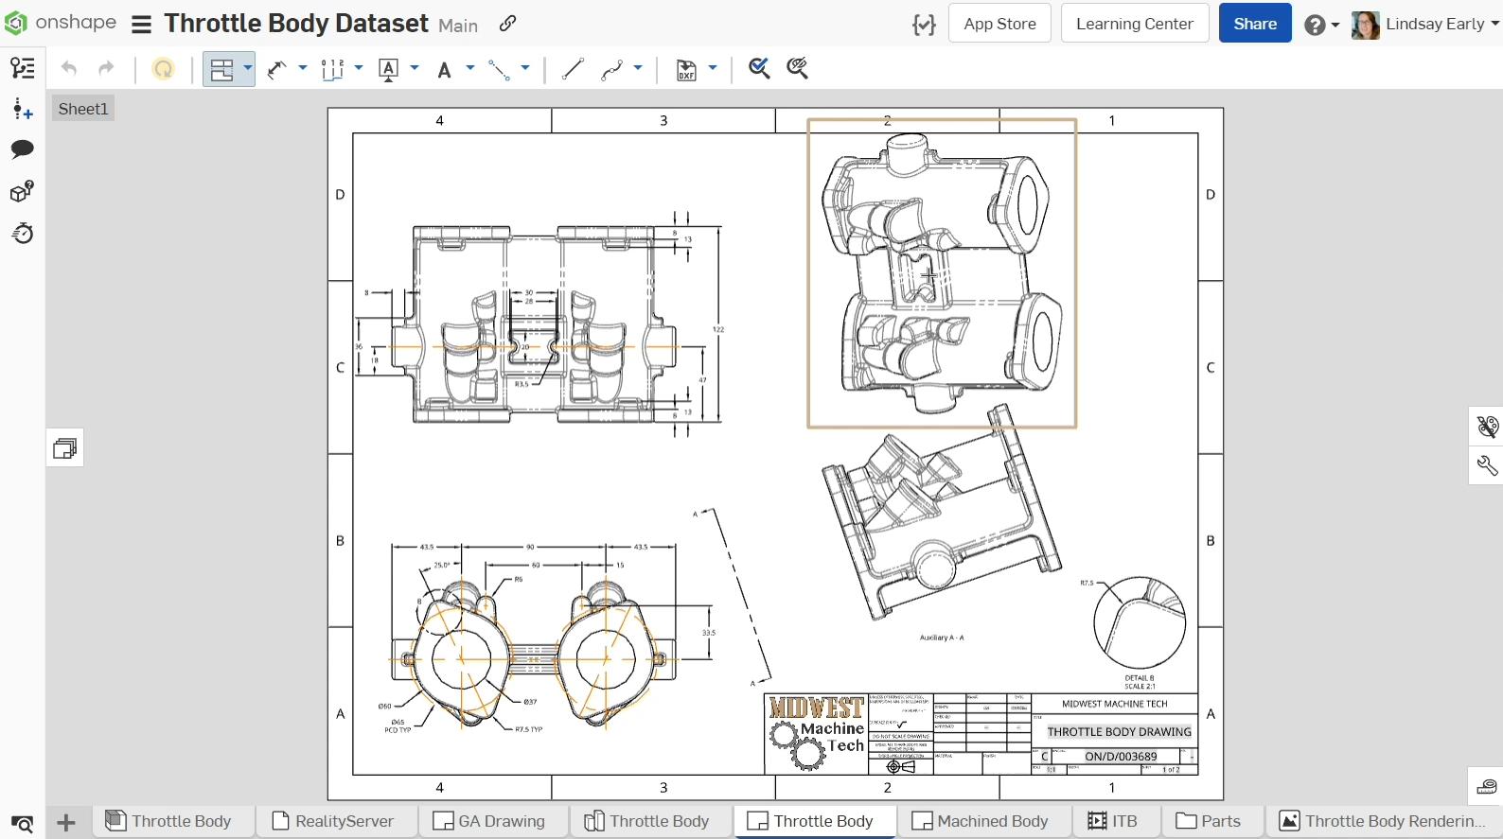This screenshot has height=839, width=1503.
Task: Click the wrench properties icon
Action: click(x=1486, y=465)
